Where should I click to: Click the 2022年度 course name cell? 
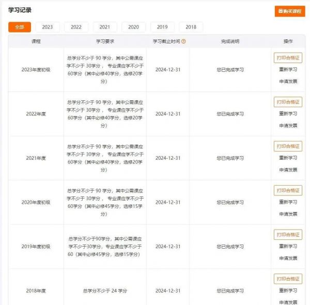click(x=36, y=114)
